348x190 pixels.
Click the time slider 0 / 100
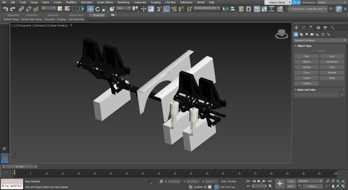pos(20,167)
